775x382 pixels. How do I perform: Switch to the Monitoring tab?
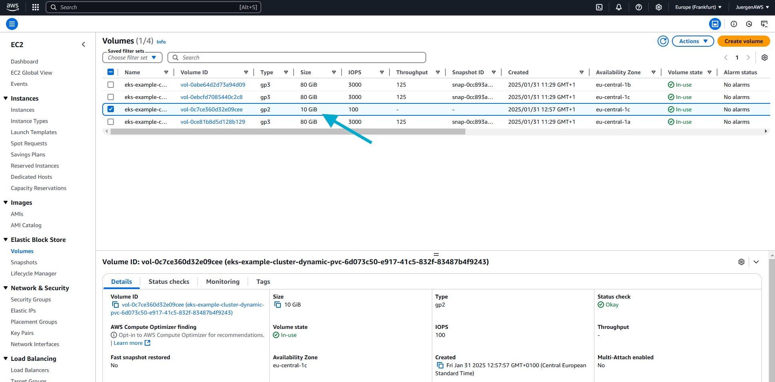click(223, 281)
